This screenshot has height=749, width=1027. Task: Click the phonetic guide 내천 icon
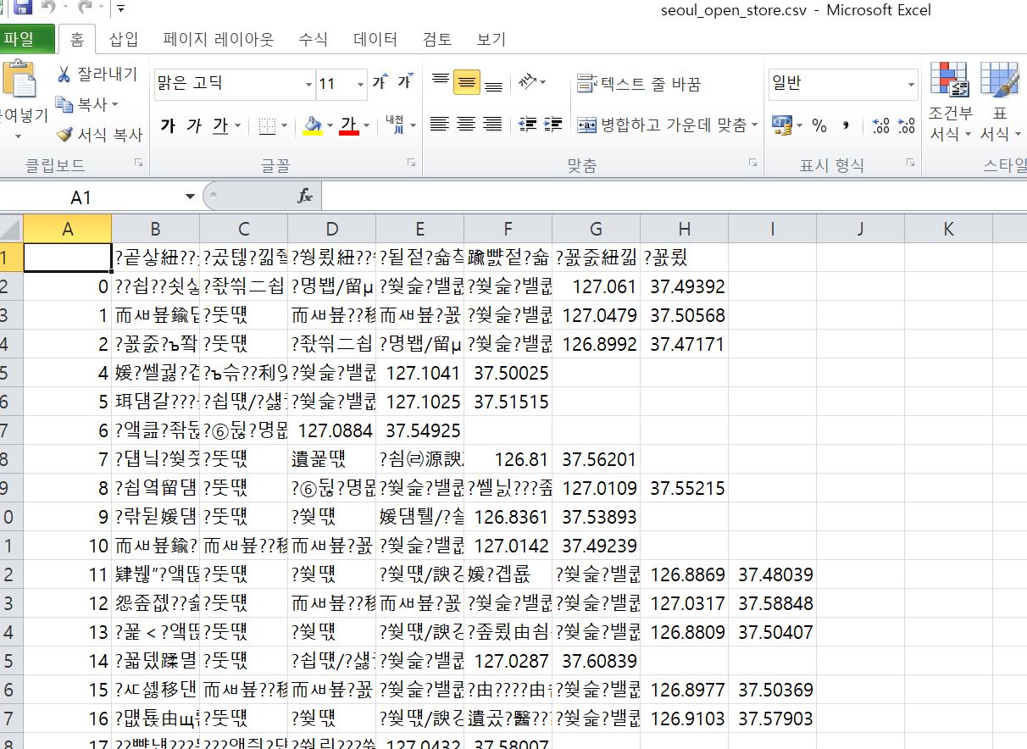tap(394, 125)
